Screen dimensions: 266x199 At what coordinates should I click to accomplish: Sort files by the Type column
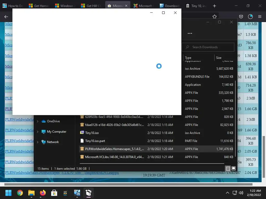(198, 58)
